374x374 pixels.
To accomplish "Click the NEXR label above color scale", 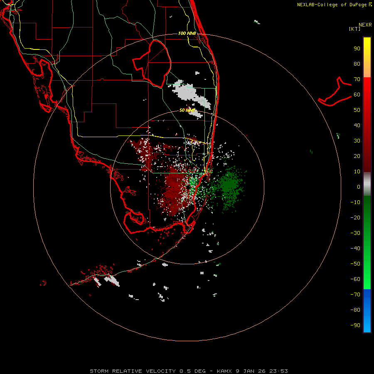I will [365, 25].
